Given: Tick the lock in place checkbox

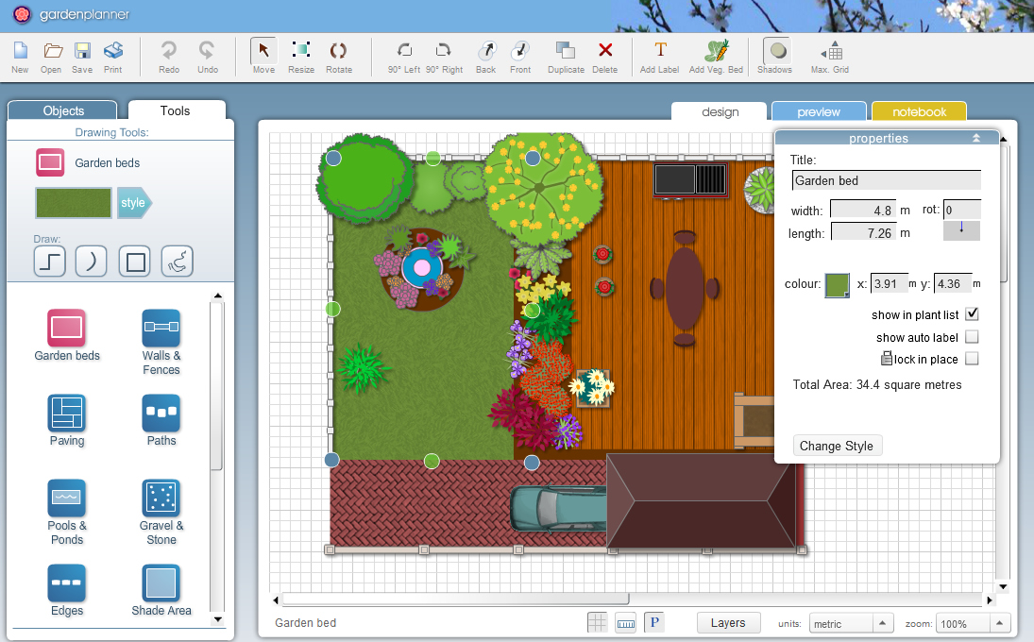Looking at the screenshot, I should pyautogui.click(x=972, y=359).
